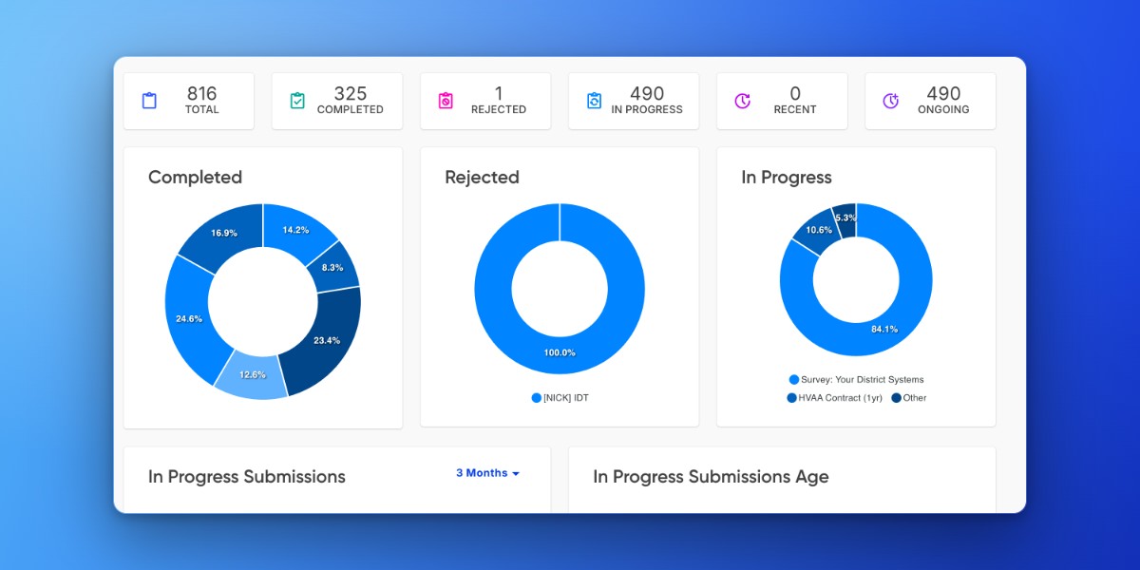This screenshot has height=570, width=1140.
Task: Click the In Progress Submissions heading
Action: click(x=247, y=477)
